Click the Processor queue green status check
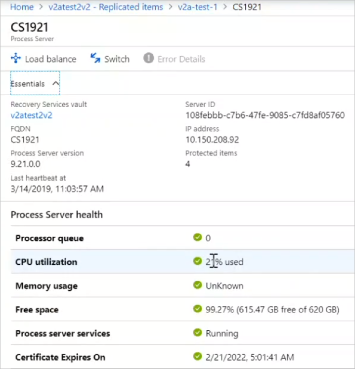The image size is (355, 369). pos(197,237)
